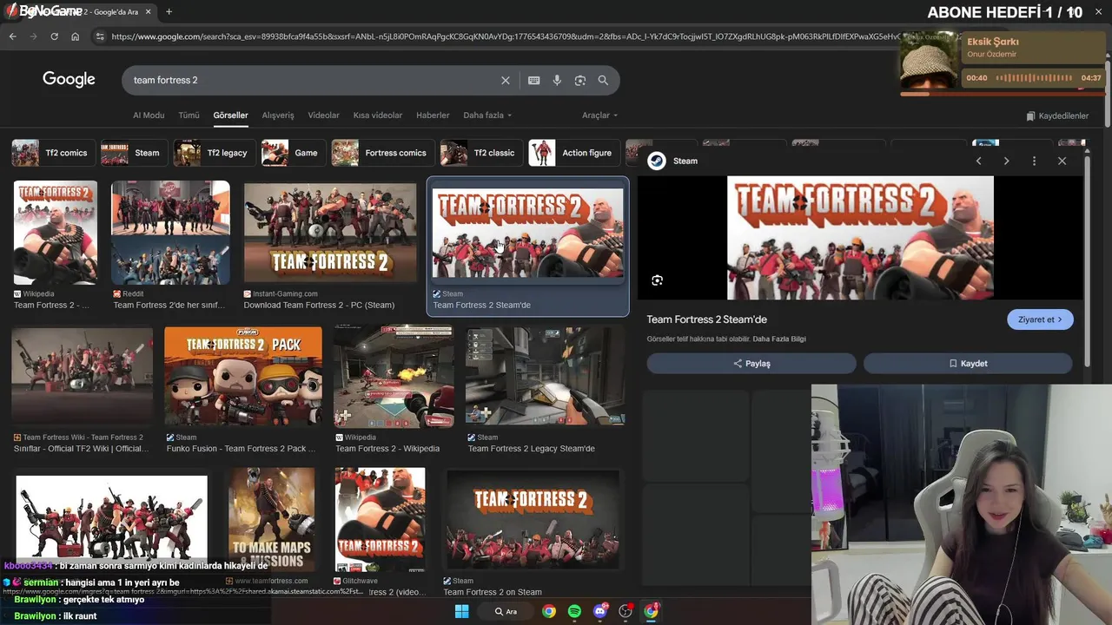Click browser address bar URL

[x=504, y=36]
